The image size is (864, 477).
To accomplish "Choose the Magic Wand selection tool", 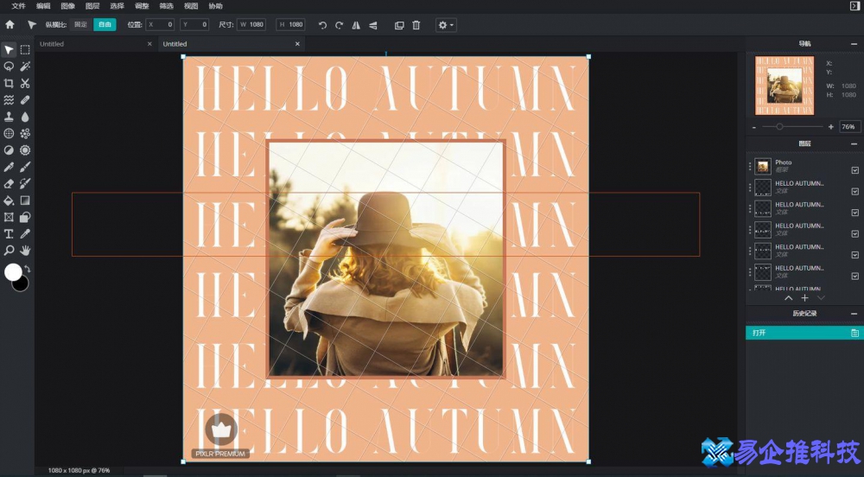I will coord(25,67).
